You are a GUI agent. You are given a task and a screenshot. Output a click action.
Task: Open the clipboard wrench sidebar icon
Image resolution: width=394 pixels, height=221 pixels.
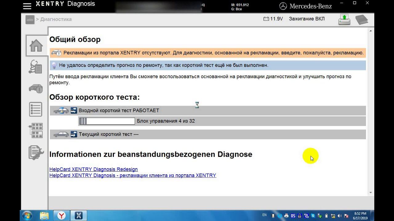coord(36,153)
